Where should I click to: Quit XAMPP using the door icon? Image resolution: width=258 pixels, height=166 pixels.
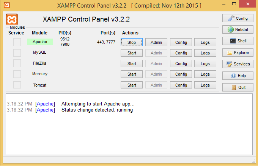pos(238,87)
